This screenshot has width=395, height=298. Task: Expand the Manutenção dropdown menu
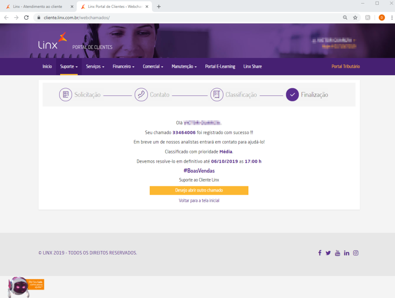click(x=184, y=66)
